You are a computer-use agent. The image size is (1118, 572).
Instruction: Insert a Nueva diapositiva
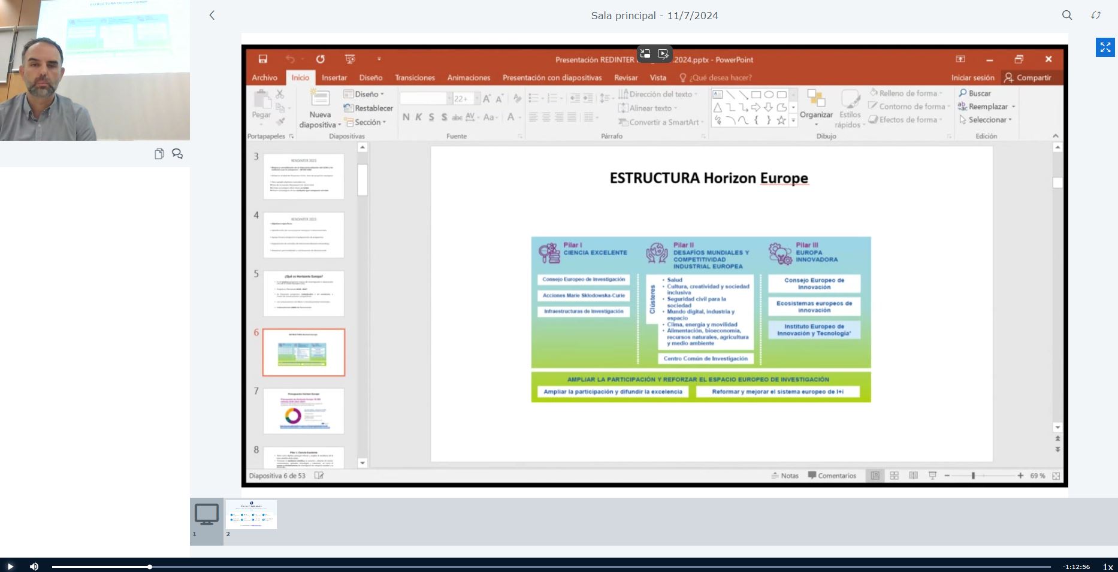pos(319,108)
